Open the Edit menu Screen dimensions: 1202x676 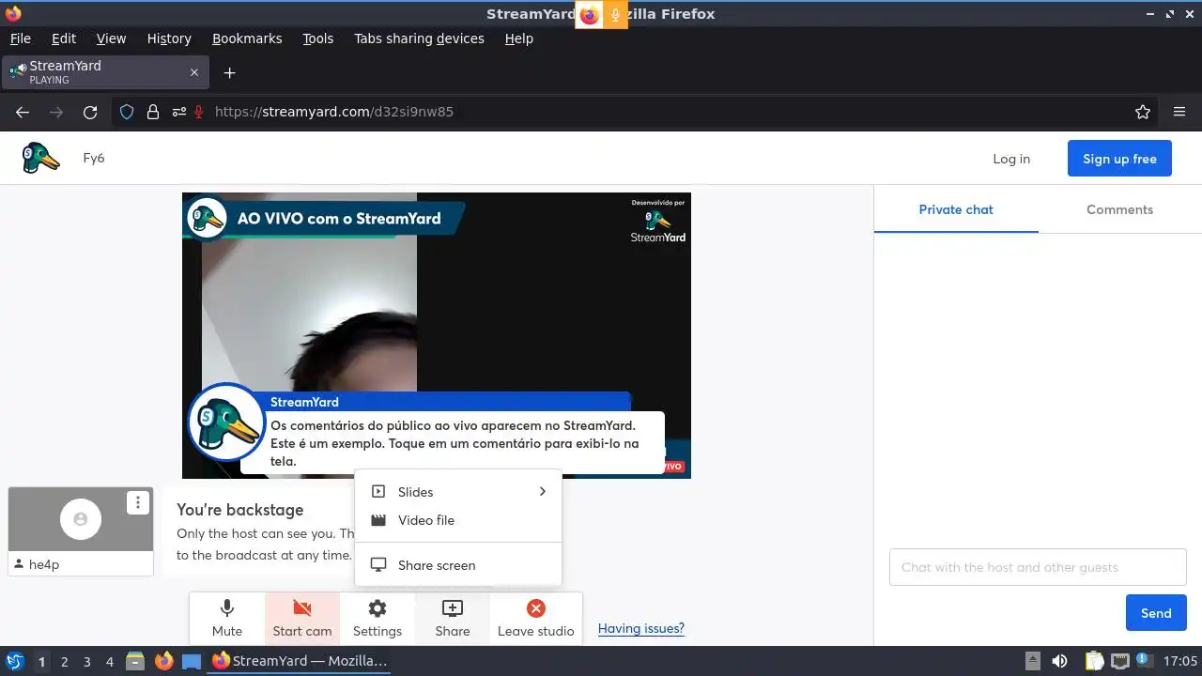64,38
